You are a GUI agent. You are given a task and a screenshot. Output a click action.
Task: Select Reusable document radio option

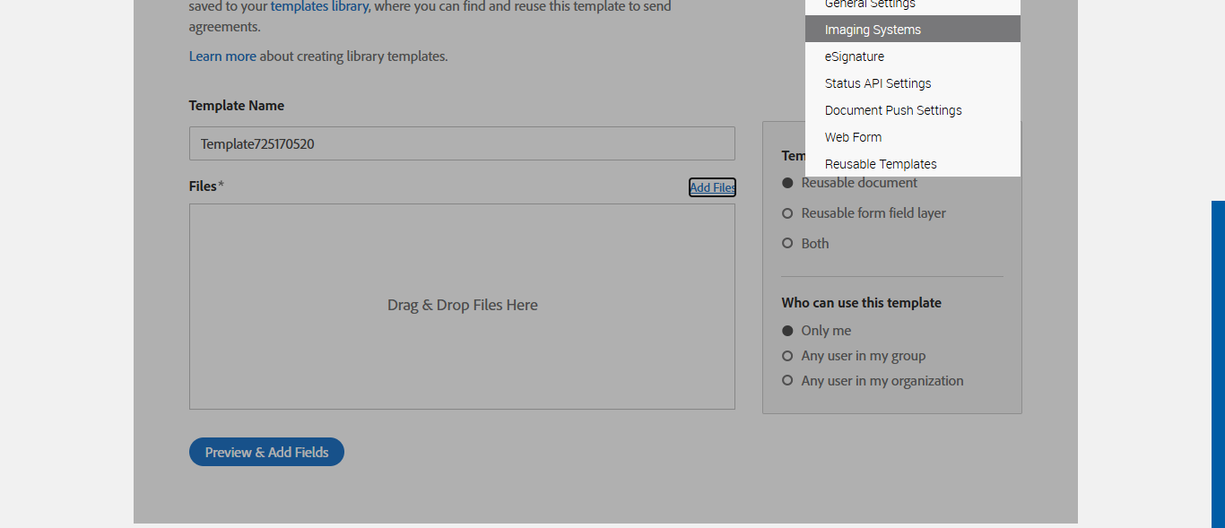(787, 183)
